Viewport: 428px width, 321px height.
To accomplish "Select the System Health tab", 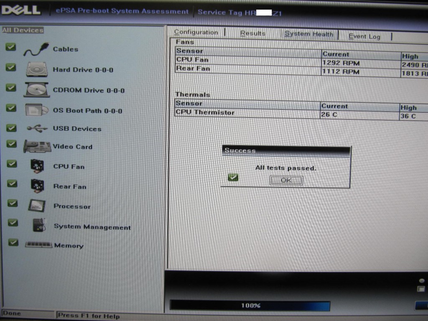I will pyautogui.click(x=309, y=34).
